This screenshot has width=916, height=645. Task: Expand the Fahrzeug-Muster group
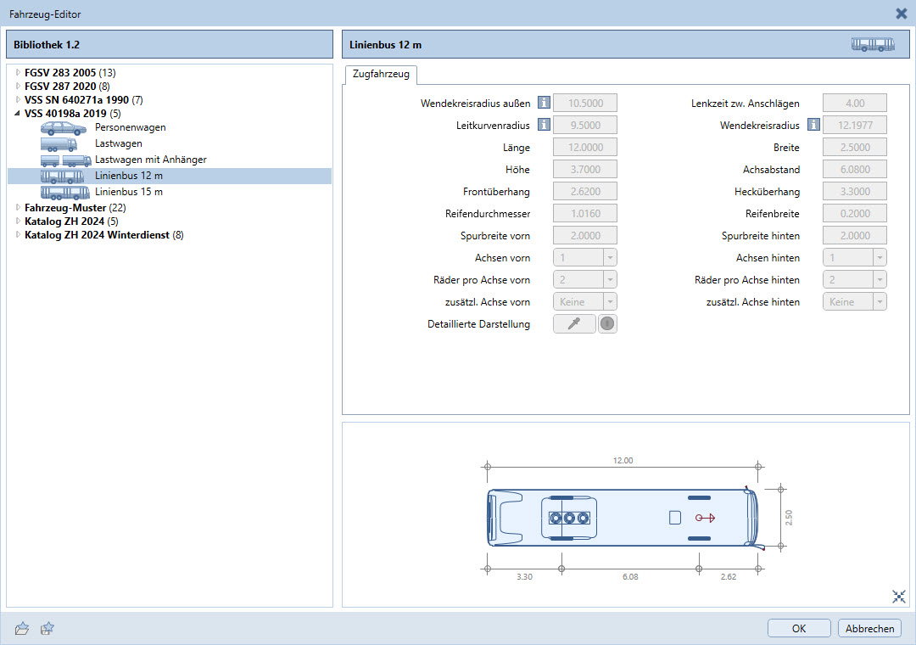coord(18,208)
